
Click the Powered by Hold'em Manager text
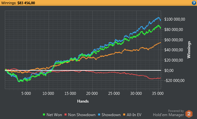pyautogui.click(x=168, y=113)
